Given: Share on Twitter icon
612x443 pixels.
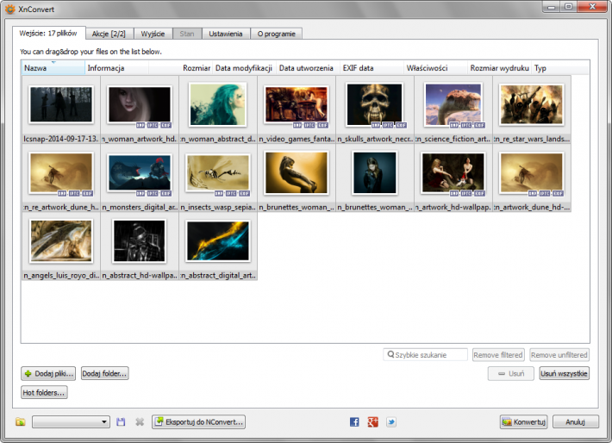Looking at the screenshot, I should 391,422.
